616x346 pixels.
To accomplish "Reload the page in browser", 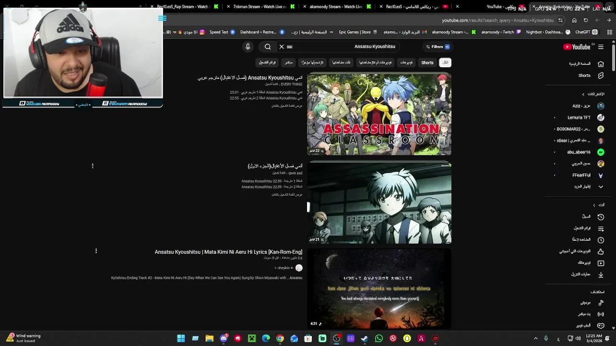I will (x=586, y=20).
